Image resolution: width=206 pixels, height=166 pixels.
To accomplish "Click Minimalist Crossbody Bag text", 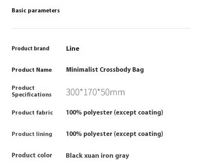I will pyautogui.click(x=105, y=70).
